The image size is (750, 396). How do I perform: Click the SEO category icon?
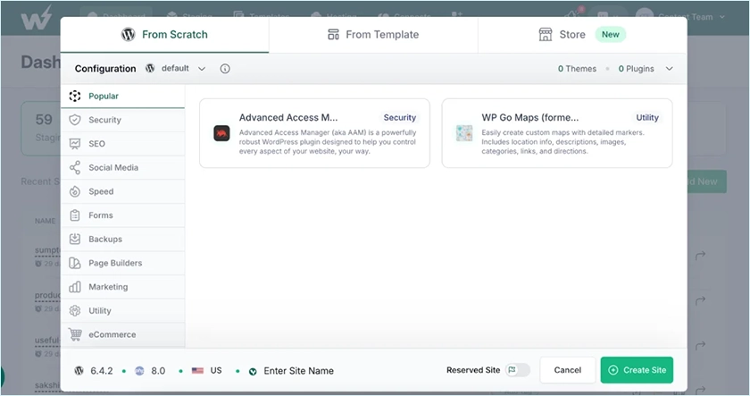(75, 144)
